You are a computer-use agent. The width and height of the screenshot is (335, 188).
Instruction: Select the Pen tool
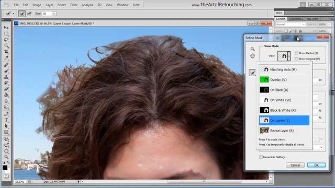(6, 114)
